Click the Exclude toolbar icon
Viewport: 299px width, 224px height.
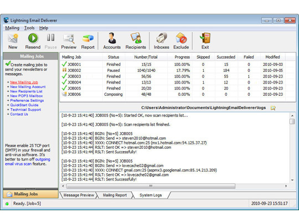tap(181, 38)
